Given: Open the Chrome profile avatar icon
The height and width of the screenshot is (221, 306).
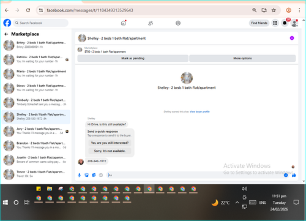Looking at the screenshot, I should (288, 10).
